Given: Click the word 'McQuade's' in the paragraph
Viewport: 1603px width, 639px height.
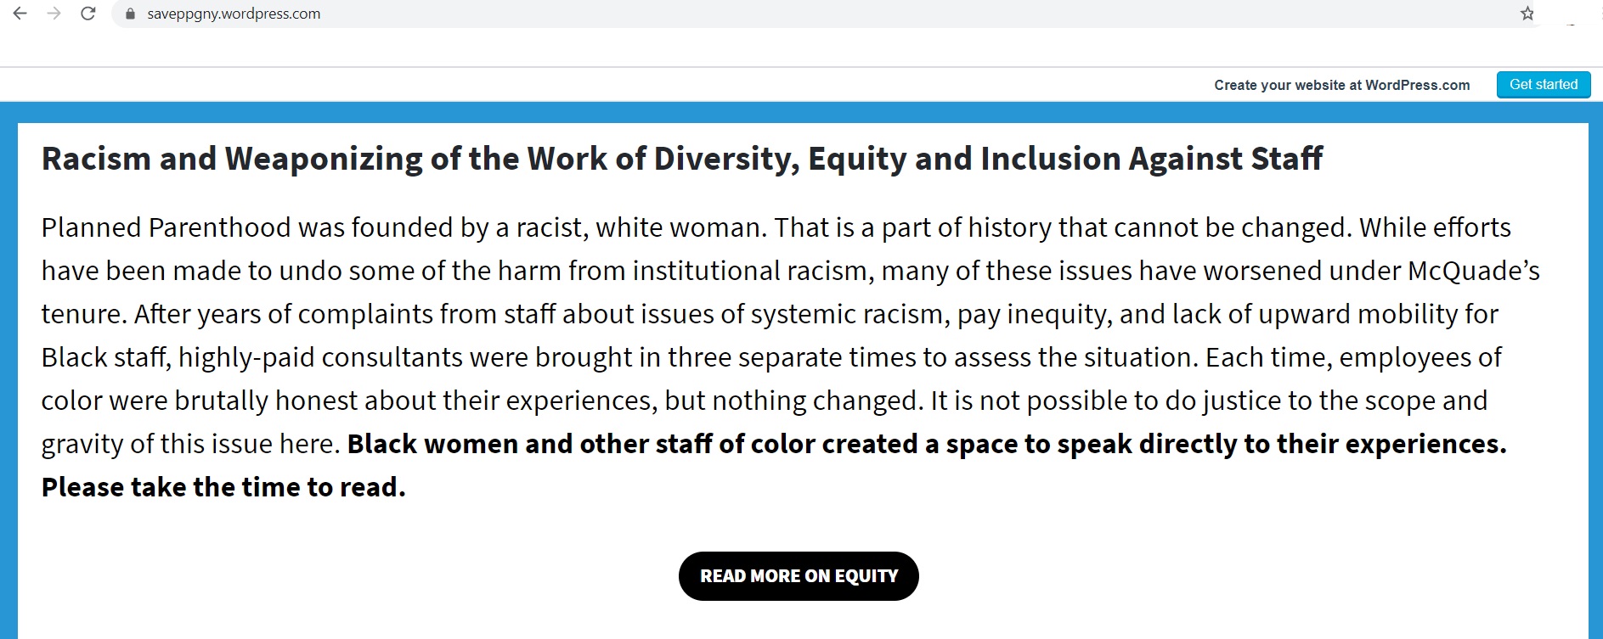Looking at the screenshot, I should pos(1474,271).
